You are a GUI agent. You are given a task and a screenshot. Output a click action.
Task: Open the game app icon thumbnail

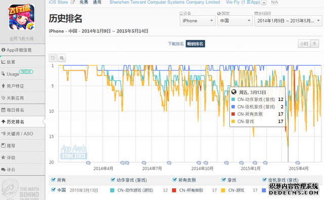(x=22, y=17)
